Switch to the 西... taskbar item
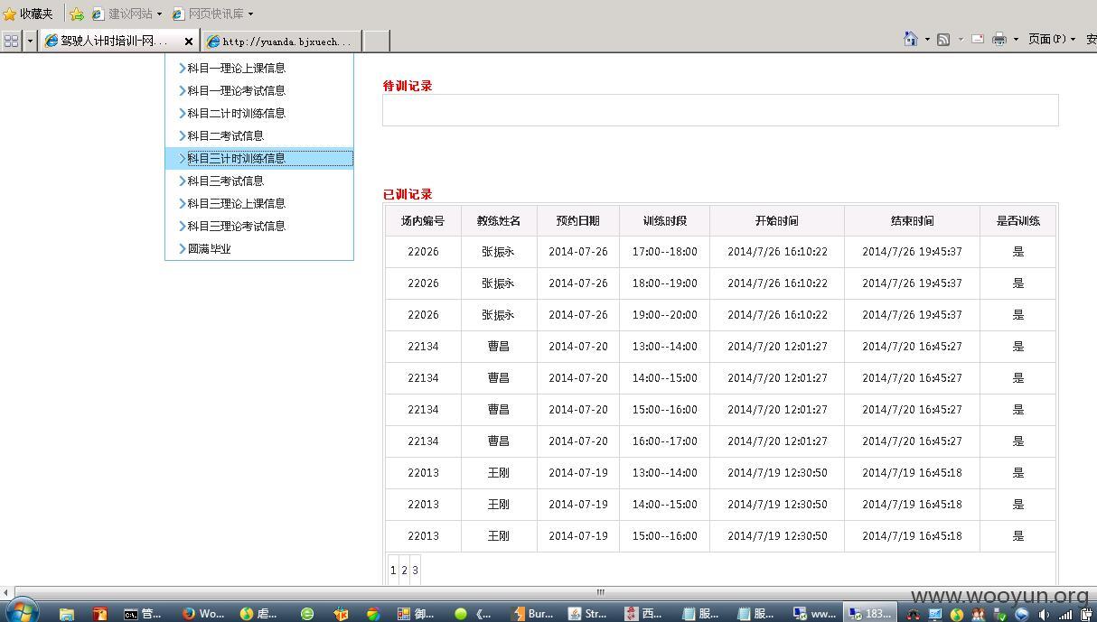1097x622 pixels. point(644,613)
